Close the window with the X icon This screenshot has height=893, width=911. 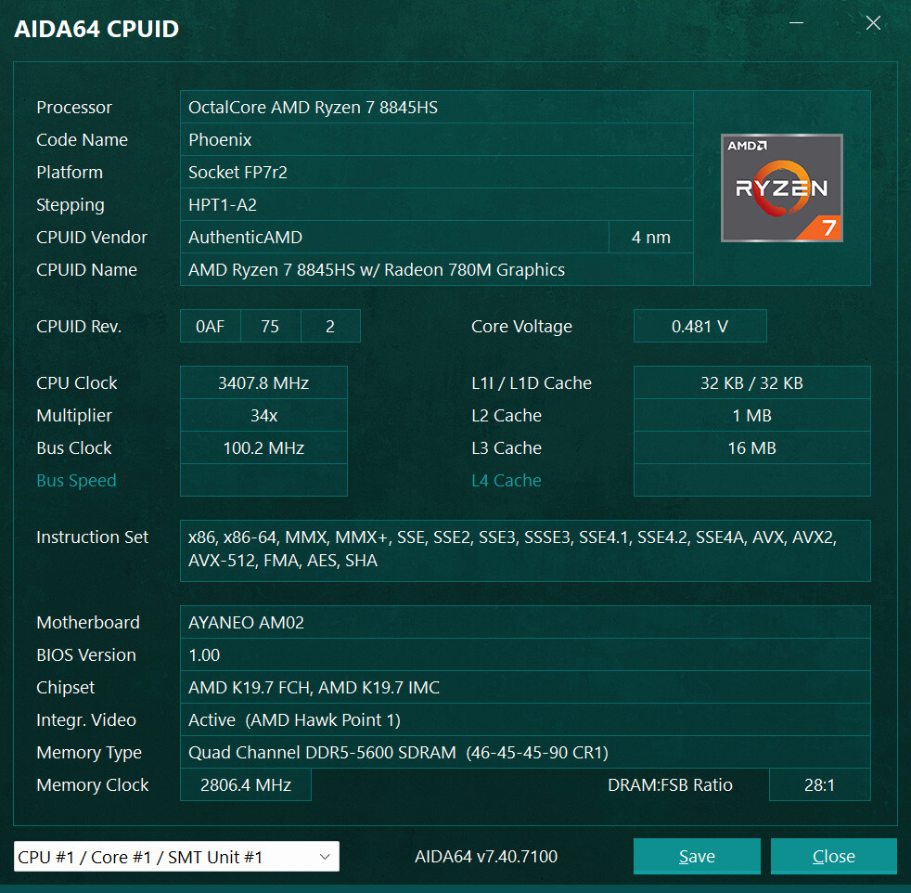(872, 24)
